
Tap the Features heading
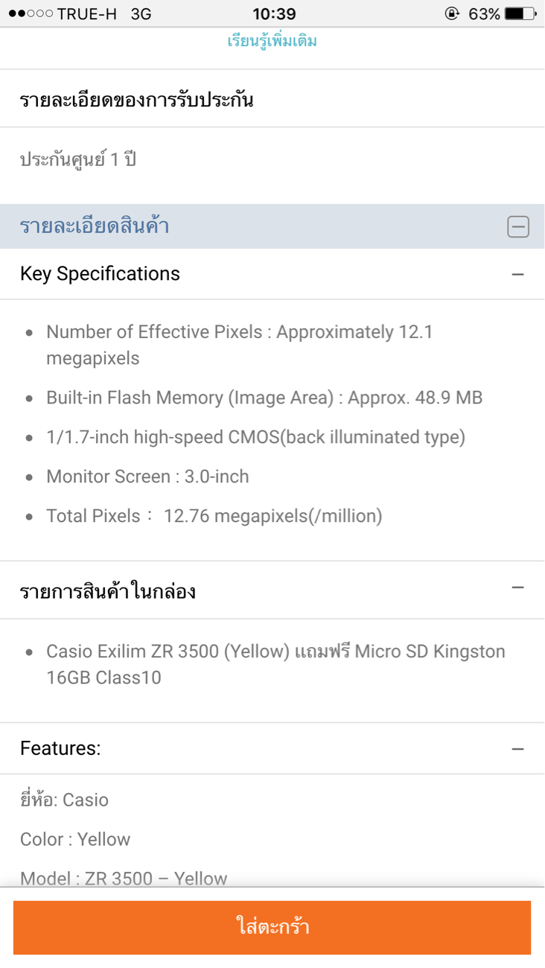click(x=60, y=748)
